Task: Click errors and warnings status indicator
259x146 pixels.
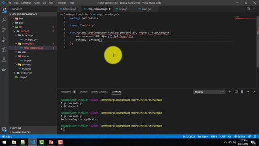Action: (x=7, y=137)
